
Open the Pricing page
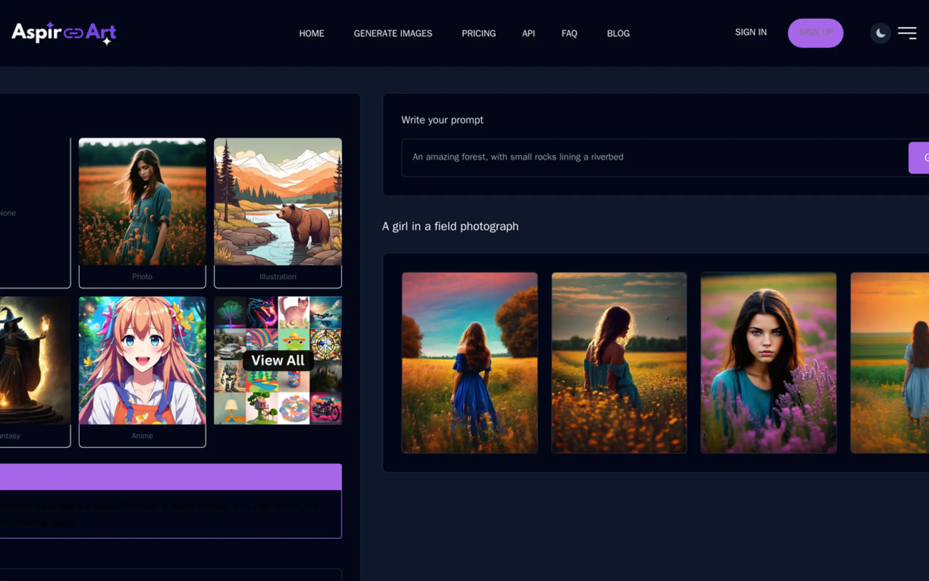coord(478,33)
